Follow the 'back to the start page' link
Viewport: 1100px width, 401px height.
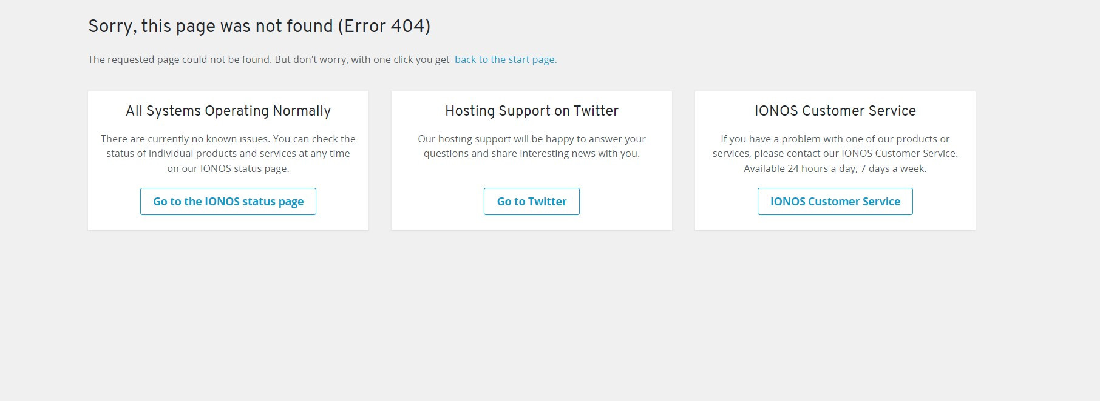coord(506,59)
